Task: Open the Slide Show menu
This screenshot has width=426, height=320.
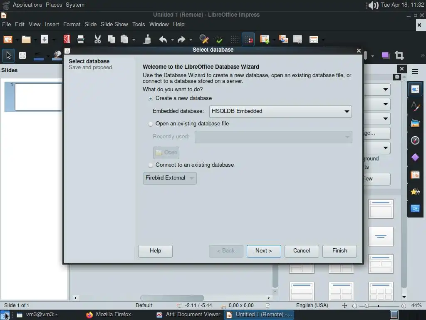Action: pyautogui.click(x=114, y=25)
